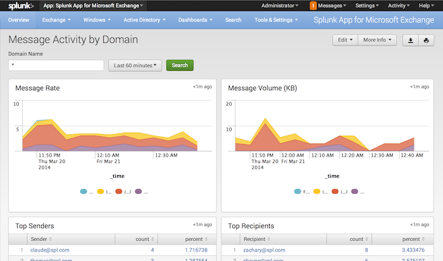Toggle the red series in Message Volume legend
The image size is (443, 261).
tap(339, 191)
